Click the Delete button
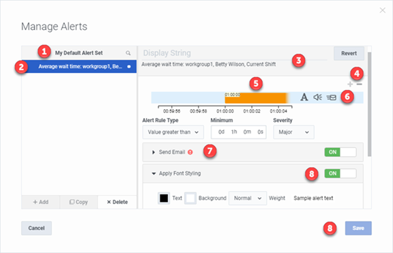 point(117,202)
